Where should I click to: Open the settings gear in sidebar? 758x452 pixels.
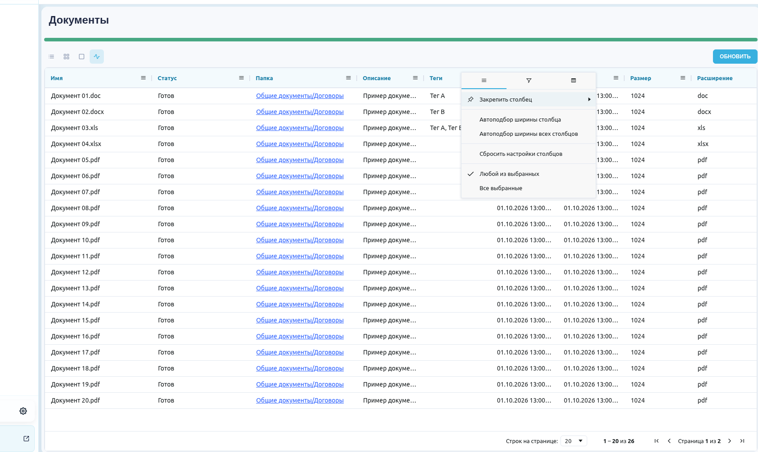click(x=23, y=411)
